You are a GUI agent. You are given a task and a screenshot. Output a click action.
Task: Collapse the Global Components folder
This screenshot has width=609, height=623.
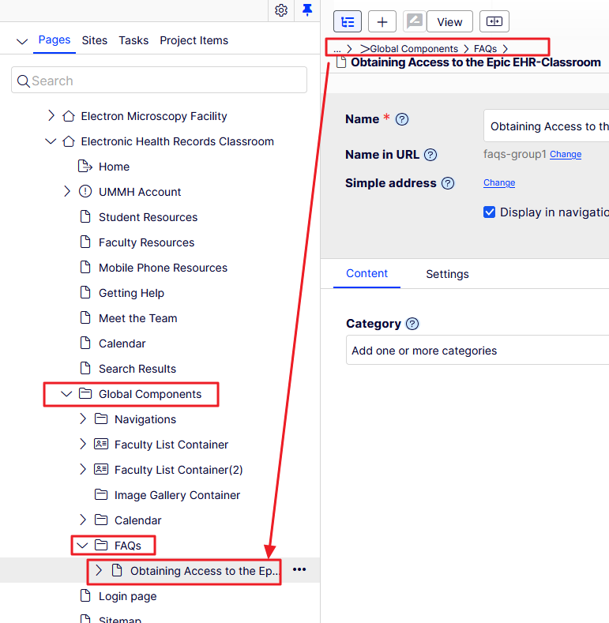(x=67, y=394)
